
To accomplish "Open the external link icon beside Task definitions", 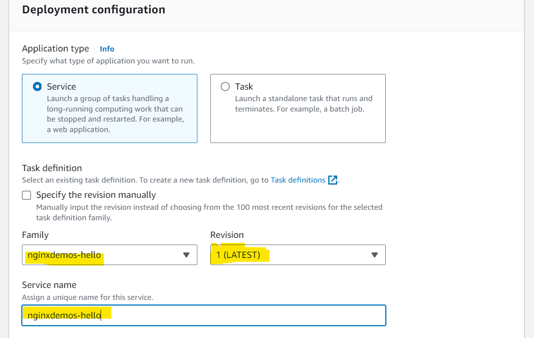I will (333, 180).
